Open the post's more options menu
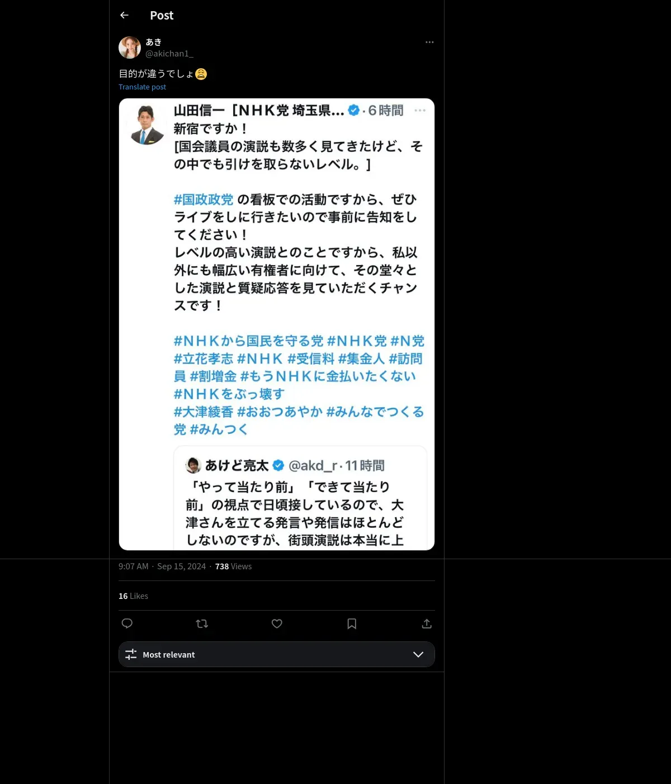The width and height of the screenshot is (671, 784). tap(429, 42)
